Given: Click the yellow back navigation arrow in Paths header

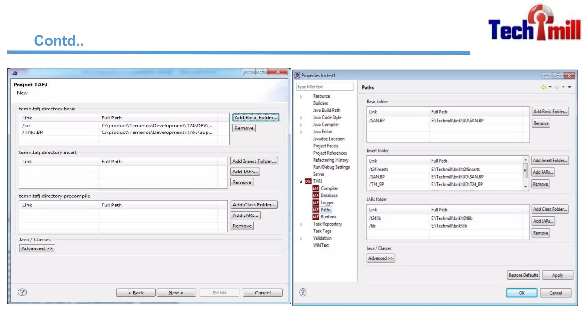Looking at the screenshot, I should [x=543, y=87].
